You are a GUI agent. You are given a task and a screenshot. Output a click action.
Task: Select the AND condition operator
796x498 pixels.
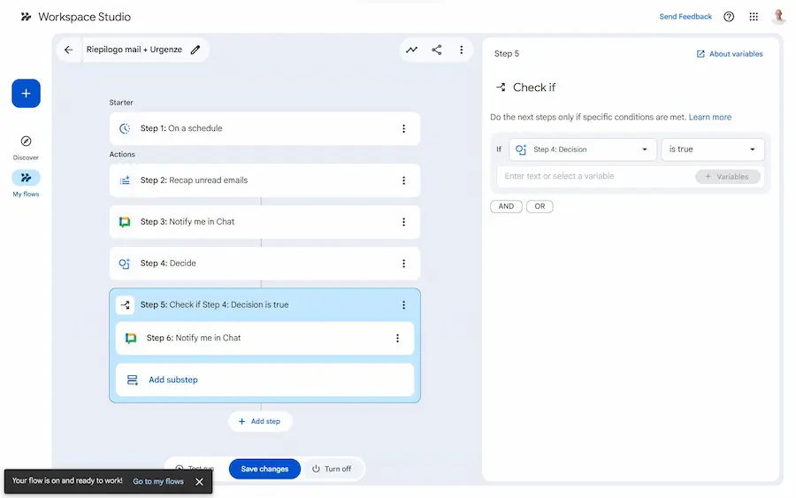506,206
